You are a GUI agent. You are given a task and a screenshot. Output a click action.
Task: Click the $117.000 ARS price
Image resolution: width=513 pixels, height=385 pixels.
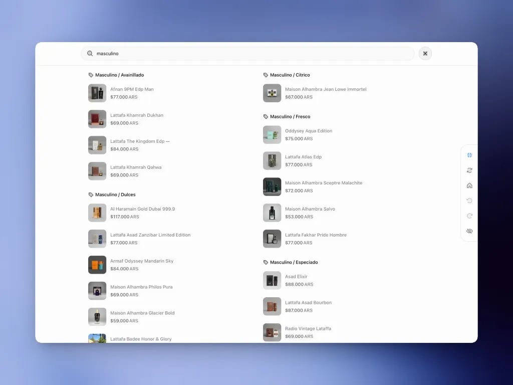point(125,217)
